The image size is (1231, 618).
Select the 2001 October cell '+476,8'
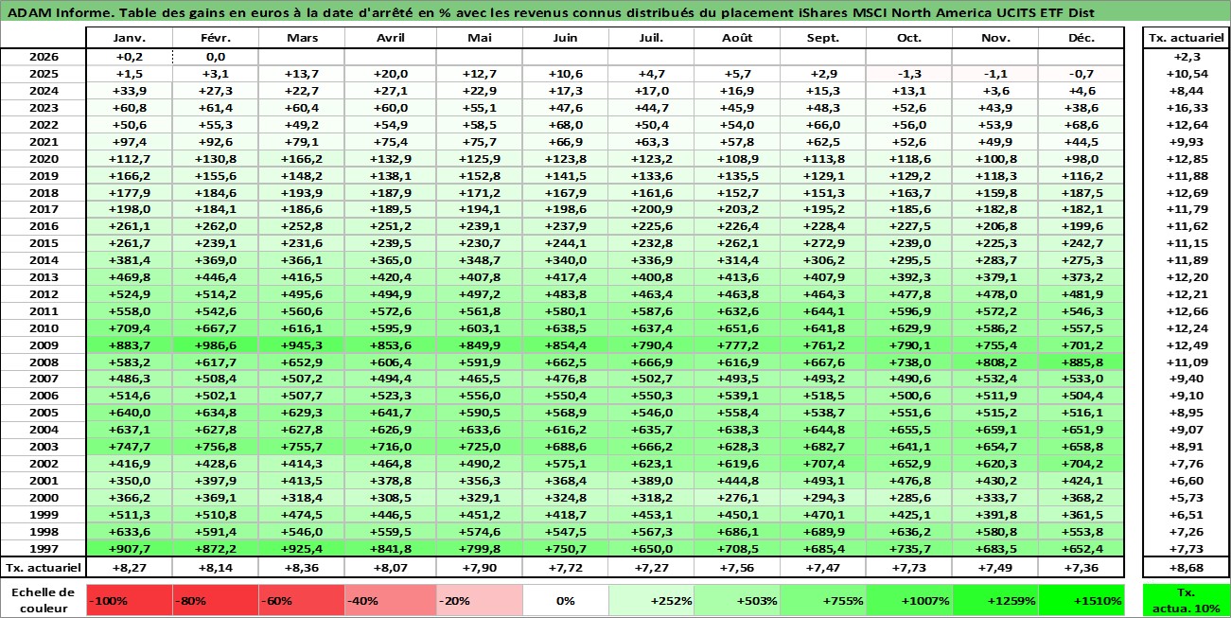908,481
